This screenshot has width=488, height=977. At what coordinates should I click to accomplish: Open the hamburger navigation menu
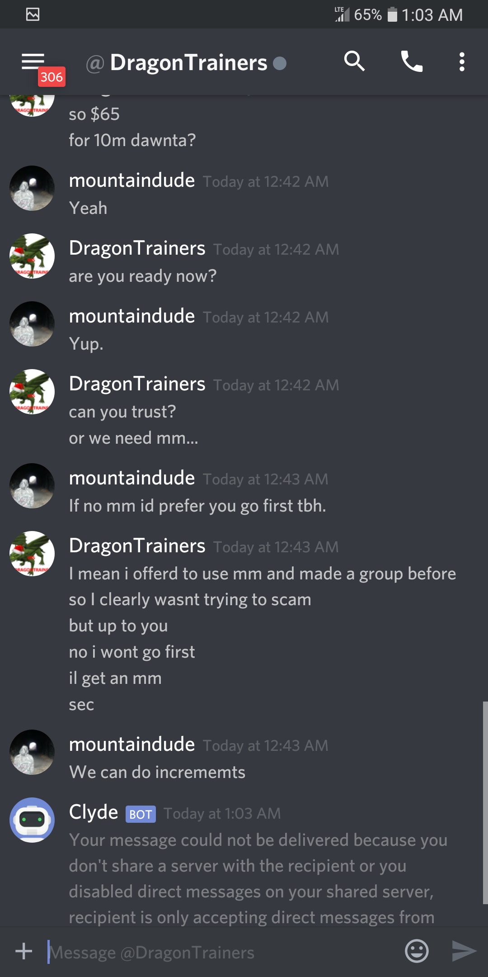coord(33,62)
